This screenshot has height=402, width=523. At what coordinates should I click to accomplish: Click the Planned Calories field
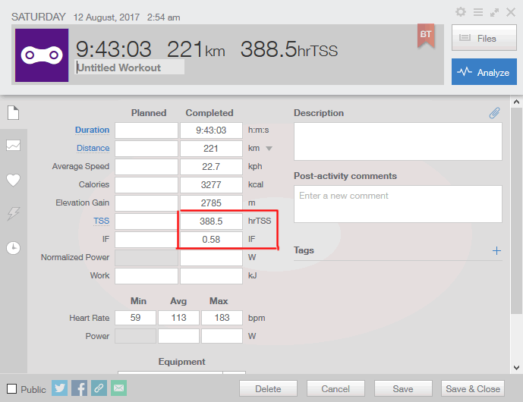[x=147, y=184]
